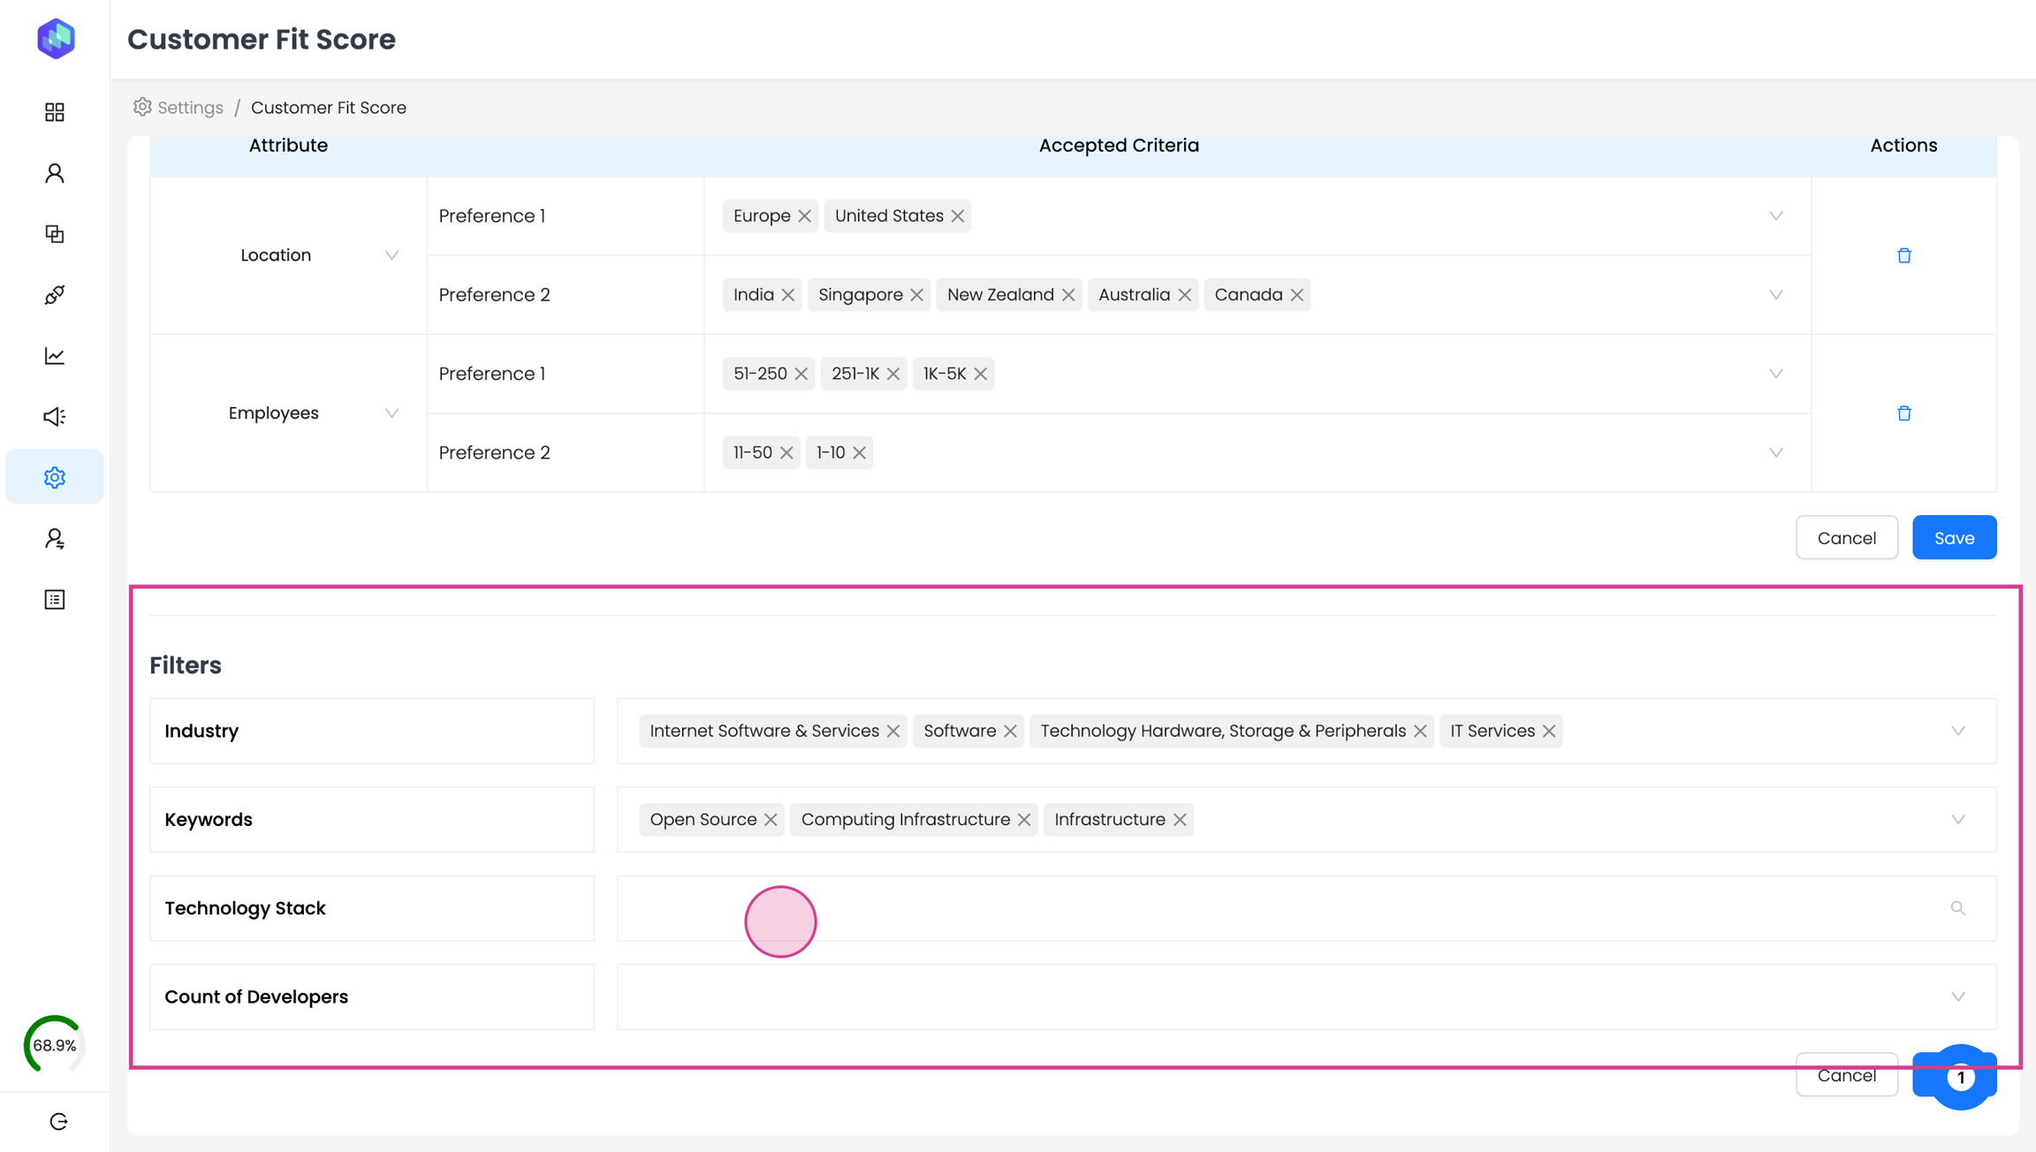The height and width of the screenshot is (1152, 2036).
Task: Remove the Open Source keyword tag
Action: [x=771, y=820]
